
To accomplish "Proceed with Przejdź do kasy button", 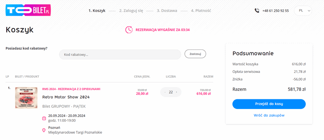I will (269, 104).
